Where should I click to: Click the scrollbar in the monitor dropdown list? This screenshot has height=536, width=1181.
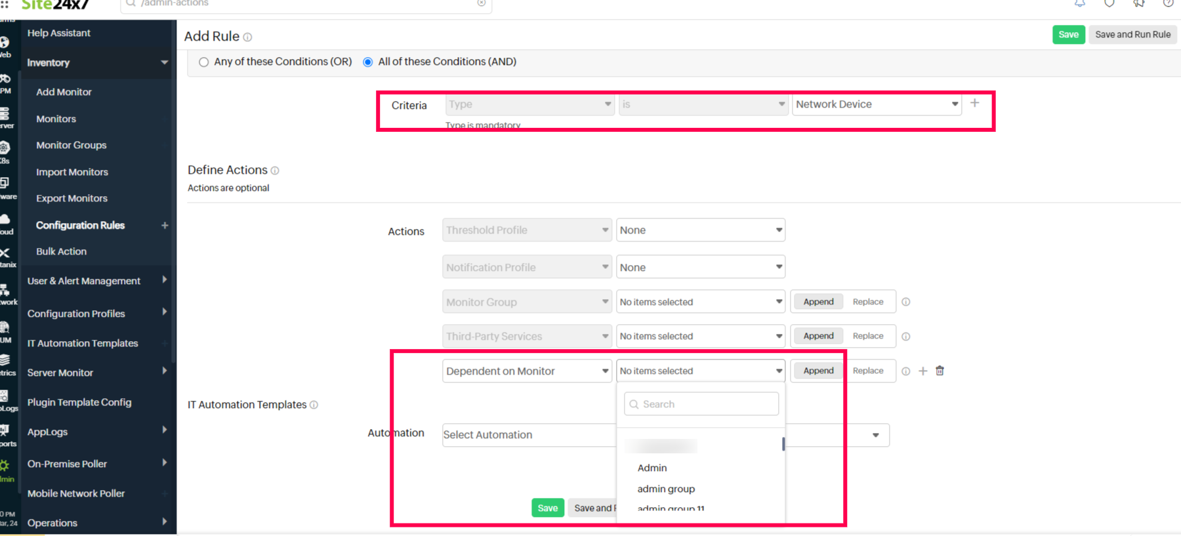click(783, 444)
